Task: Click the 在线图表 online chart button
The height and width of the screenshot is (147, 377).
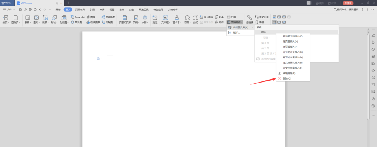Action: (93, 22)
